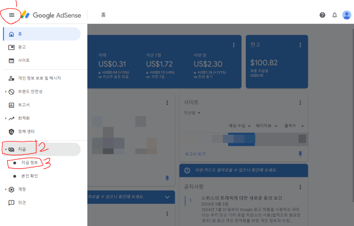This screenshot has height=226, width=354.
Task: Open the 클릭수 column dropdown
Action: coord(294,126)
